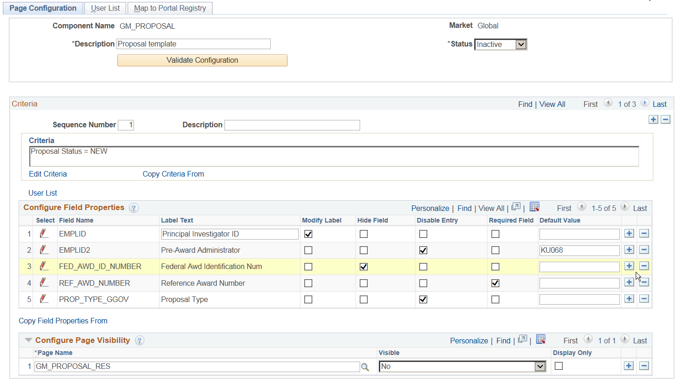Open the Visible dropdown for GM_PROPOSAL_RES
This screenshot has height=381, width=679.
(x=539, y=367)
